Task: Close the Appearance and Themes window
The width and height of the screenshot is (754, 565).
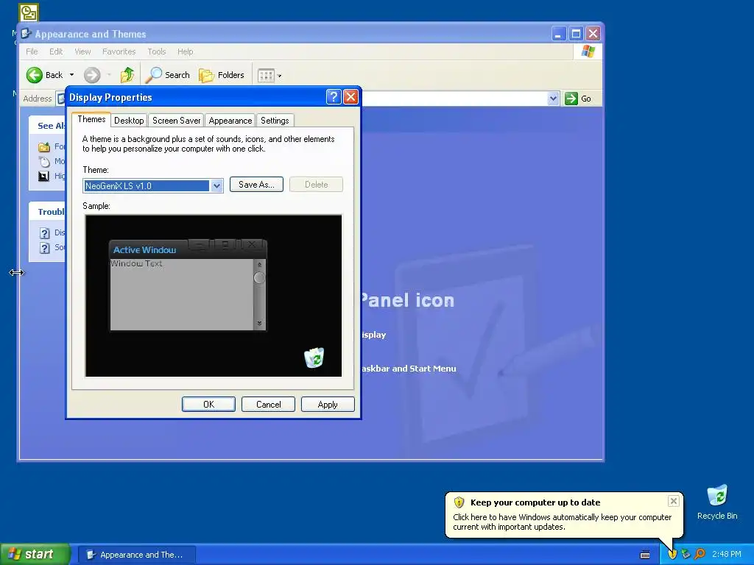Action: [593, 34]
